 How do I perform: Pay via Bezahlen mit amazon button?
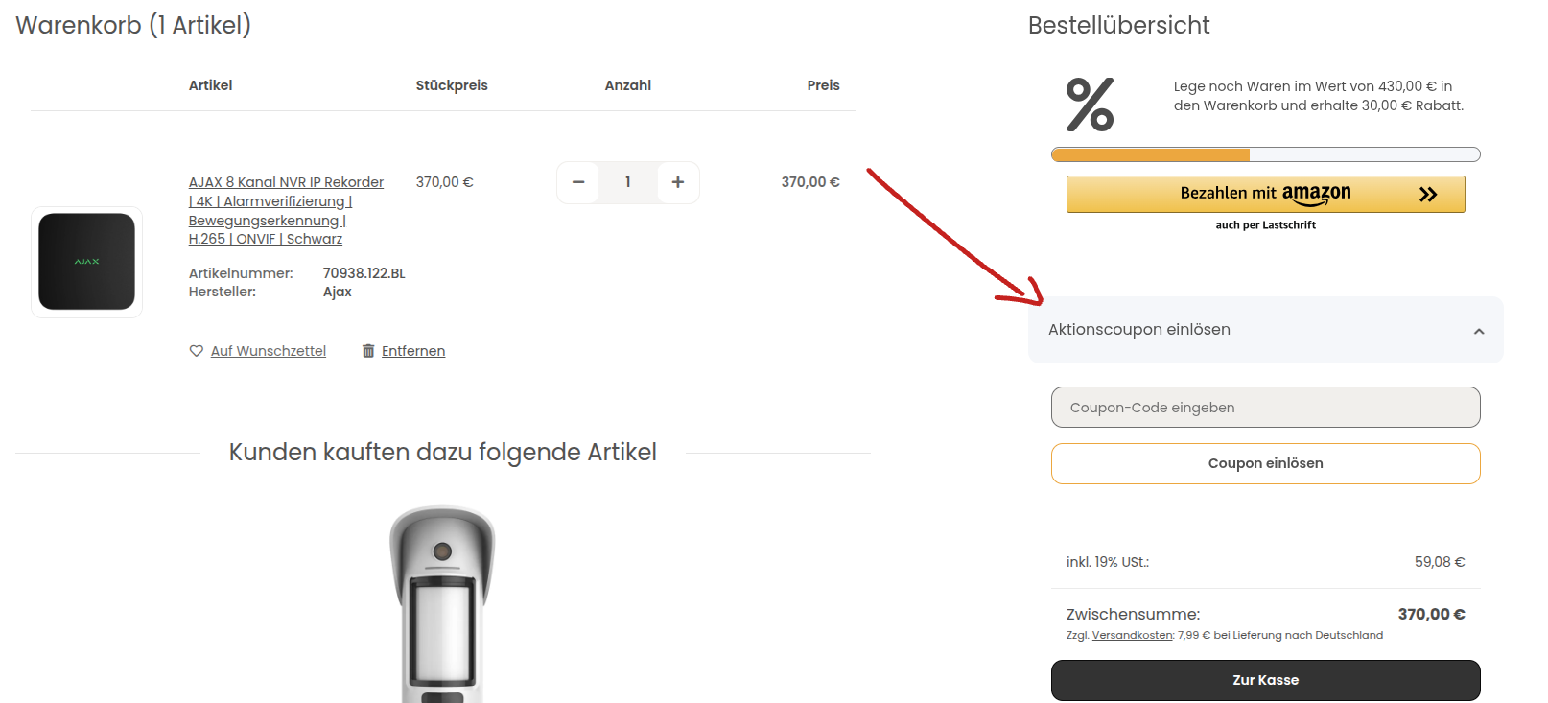(x=1266, y=194)
